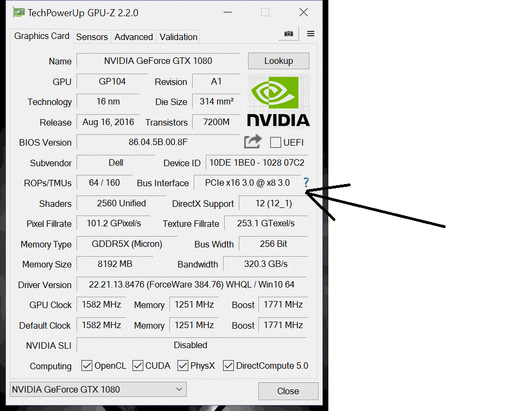Click the GPU field GP104
Viewport: 508px width, 411px height.
coord(112,81)
